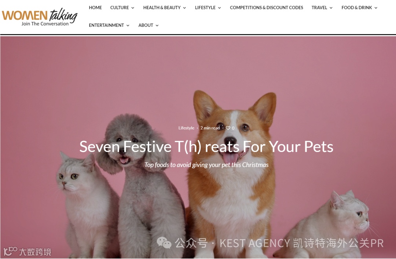The width and height of the screenshot is (396, 259).
Task: Expand the Entertainment dropdown arrow
Action: pos(128,26)
